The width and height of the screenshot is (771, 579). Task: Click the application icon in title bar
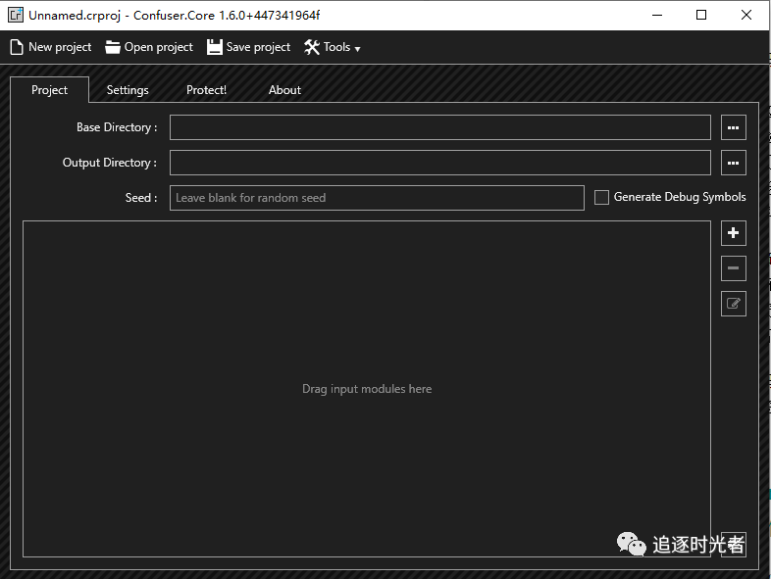click(x=16, y=15)
